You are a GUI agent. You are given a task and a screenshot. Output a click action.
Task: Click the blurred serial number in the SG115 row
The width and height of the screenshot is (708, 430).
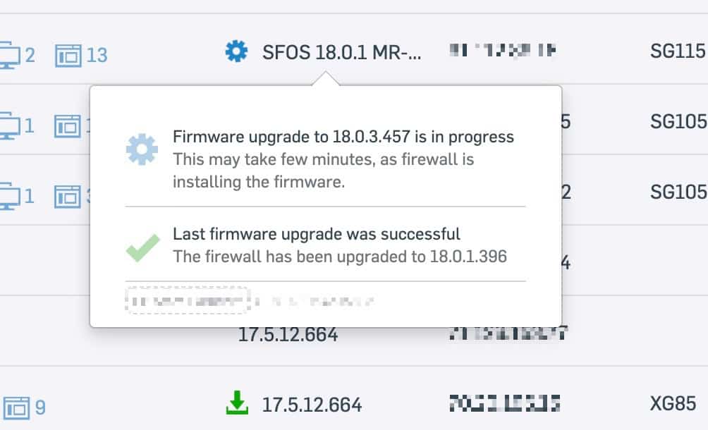(x=503, y=51)
